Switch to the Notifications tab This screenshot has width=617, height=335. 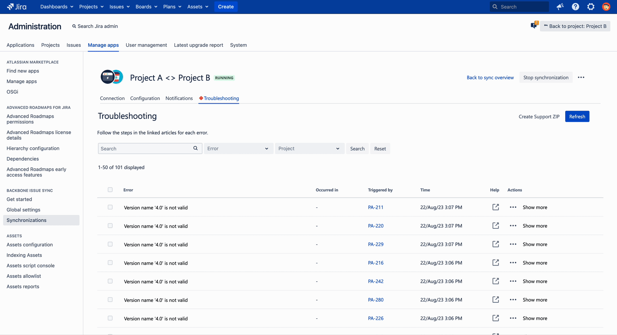coord(179,98)
